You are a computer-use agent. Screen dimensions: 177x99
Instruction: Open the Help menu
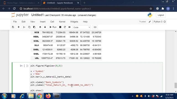click(85, 22)
